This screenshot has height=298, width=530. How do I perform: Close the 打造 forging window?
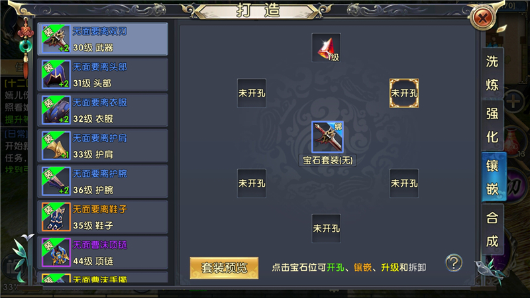click(x=483, y=18)
